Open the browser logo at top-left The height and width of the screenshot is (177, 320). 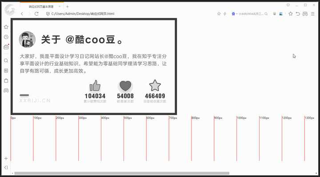[10, 9]
